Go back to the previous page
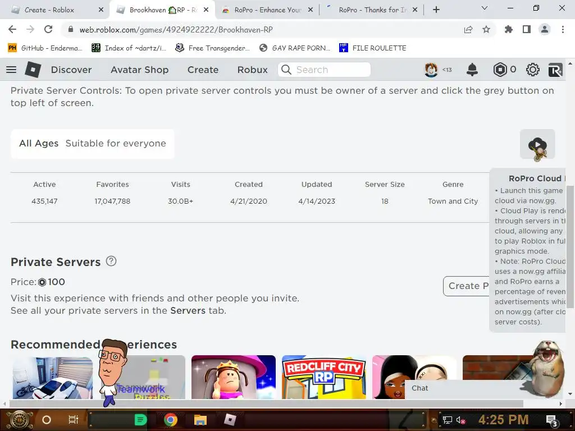Image resolution: width=575 pixels, height=431 pixels. click(x=12, y=29)
